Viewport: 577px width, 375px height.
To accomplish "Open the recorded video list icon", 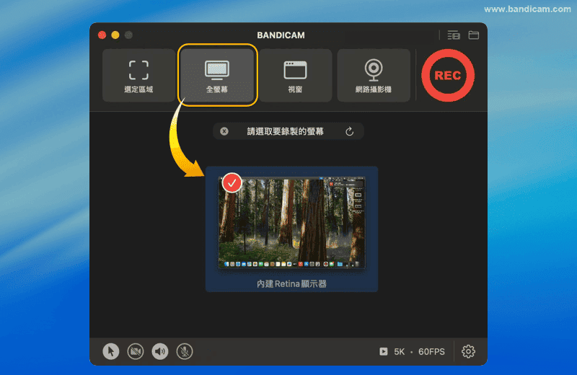I will 453,35.
